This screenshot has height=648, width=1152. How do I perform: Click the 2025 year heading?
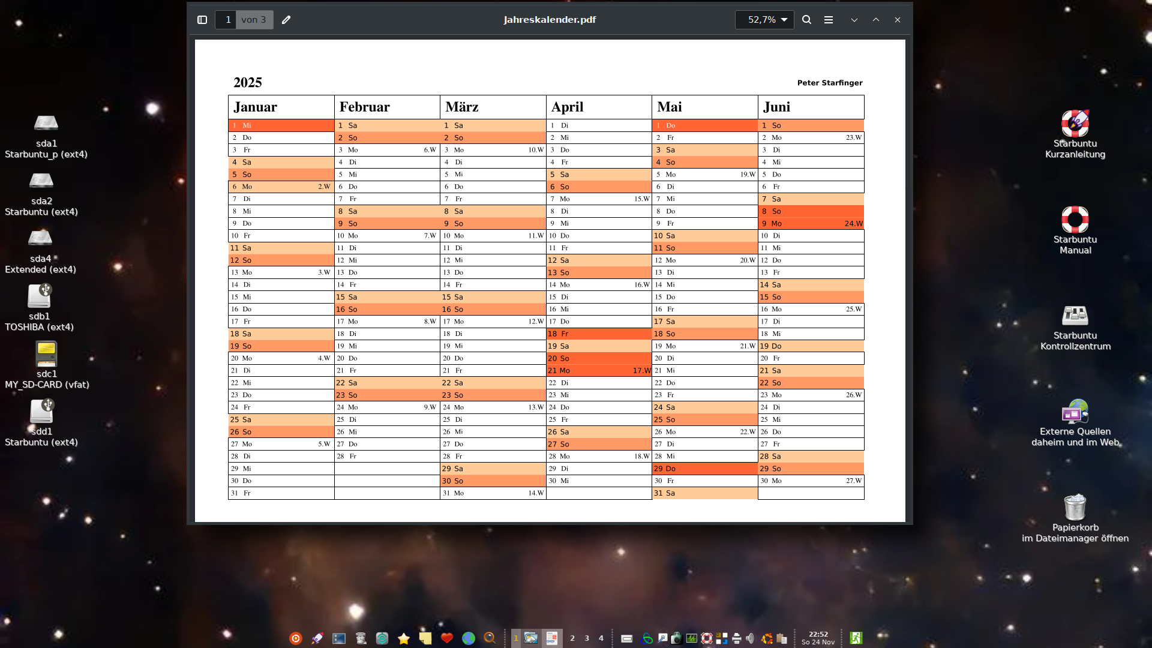coord(248,82)
